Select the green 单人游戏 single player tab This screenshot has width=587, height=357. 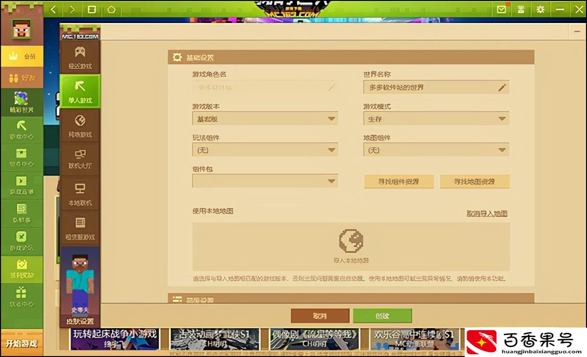[80, 91]
